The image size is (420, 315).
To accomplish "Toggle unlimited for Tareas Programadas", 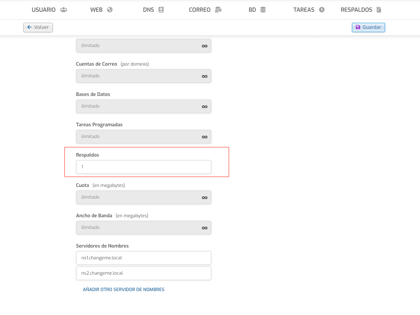I will pos(204,137).
